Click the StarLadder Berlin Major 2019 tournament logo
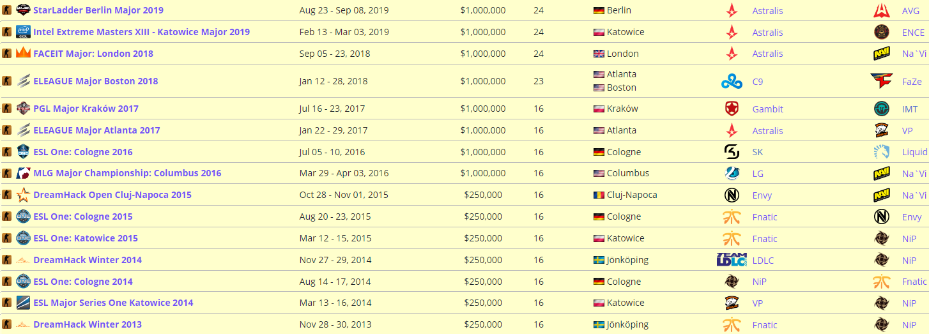 23,10
